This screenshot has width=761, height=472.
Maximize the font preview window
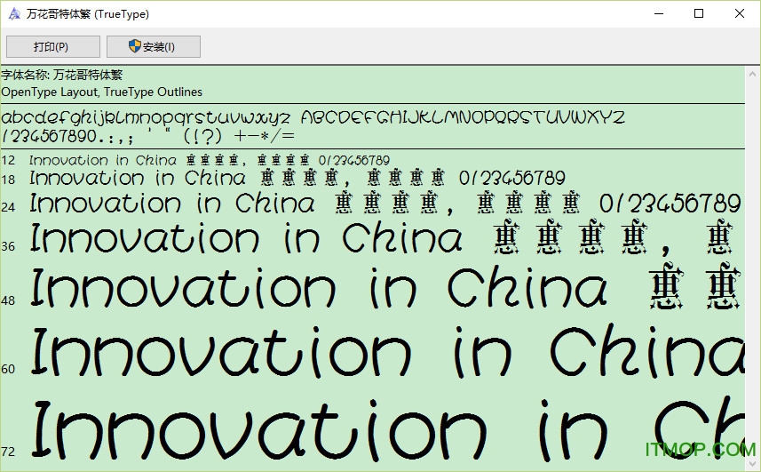point(699,14)
